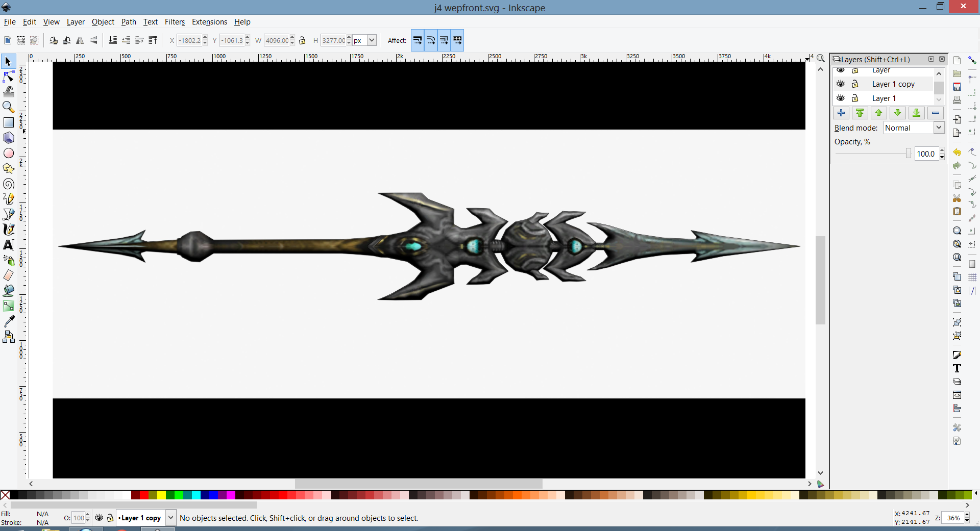Increase the opacity percent spinner

[x=942, y=150]
